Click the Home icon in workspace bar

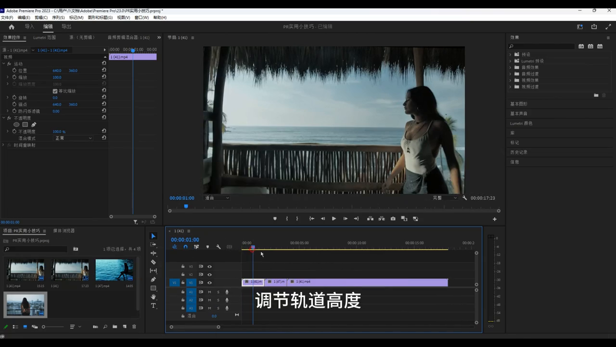(x=12, y=27)
